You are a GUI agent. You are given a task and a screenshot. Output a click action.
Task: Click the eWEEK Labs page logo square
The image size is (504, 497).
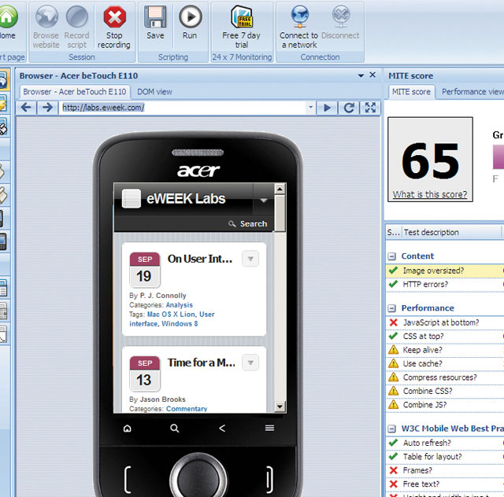[132, 198]
